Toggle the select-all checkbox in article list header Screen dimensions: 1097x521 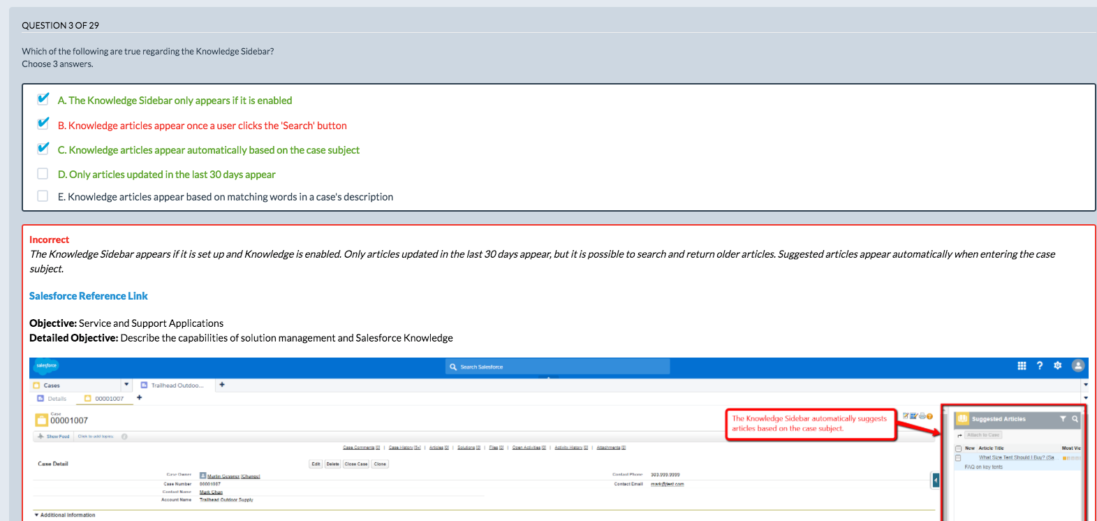[x=958, y=448]
